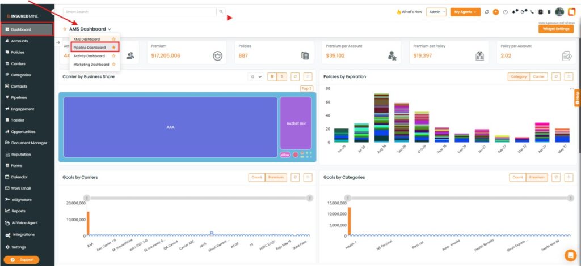Toggle Count view in Goals by Carriers
Image resolution: width=581 pixels, height=266 pixels.
[257, 177]
